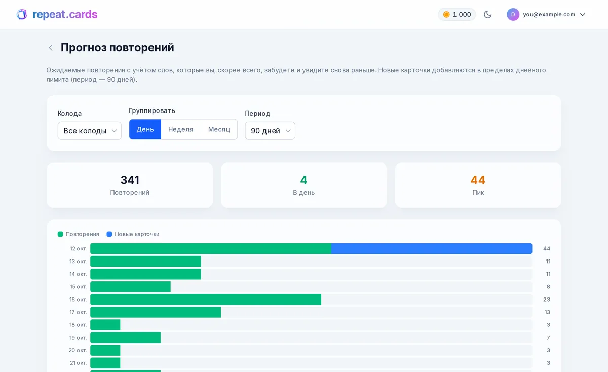Toggle dark mode with the moon icon
The height and width of the screenshot is (372, 608).
pos(488,14)
